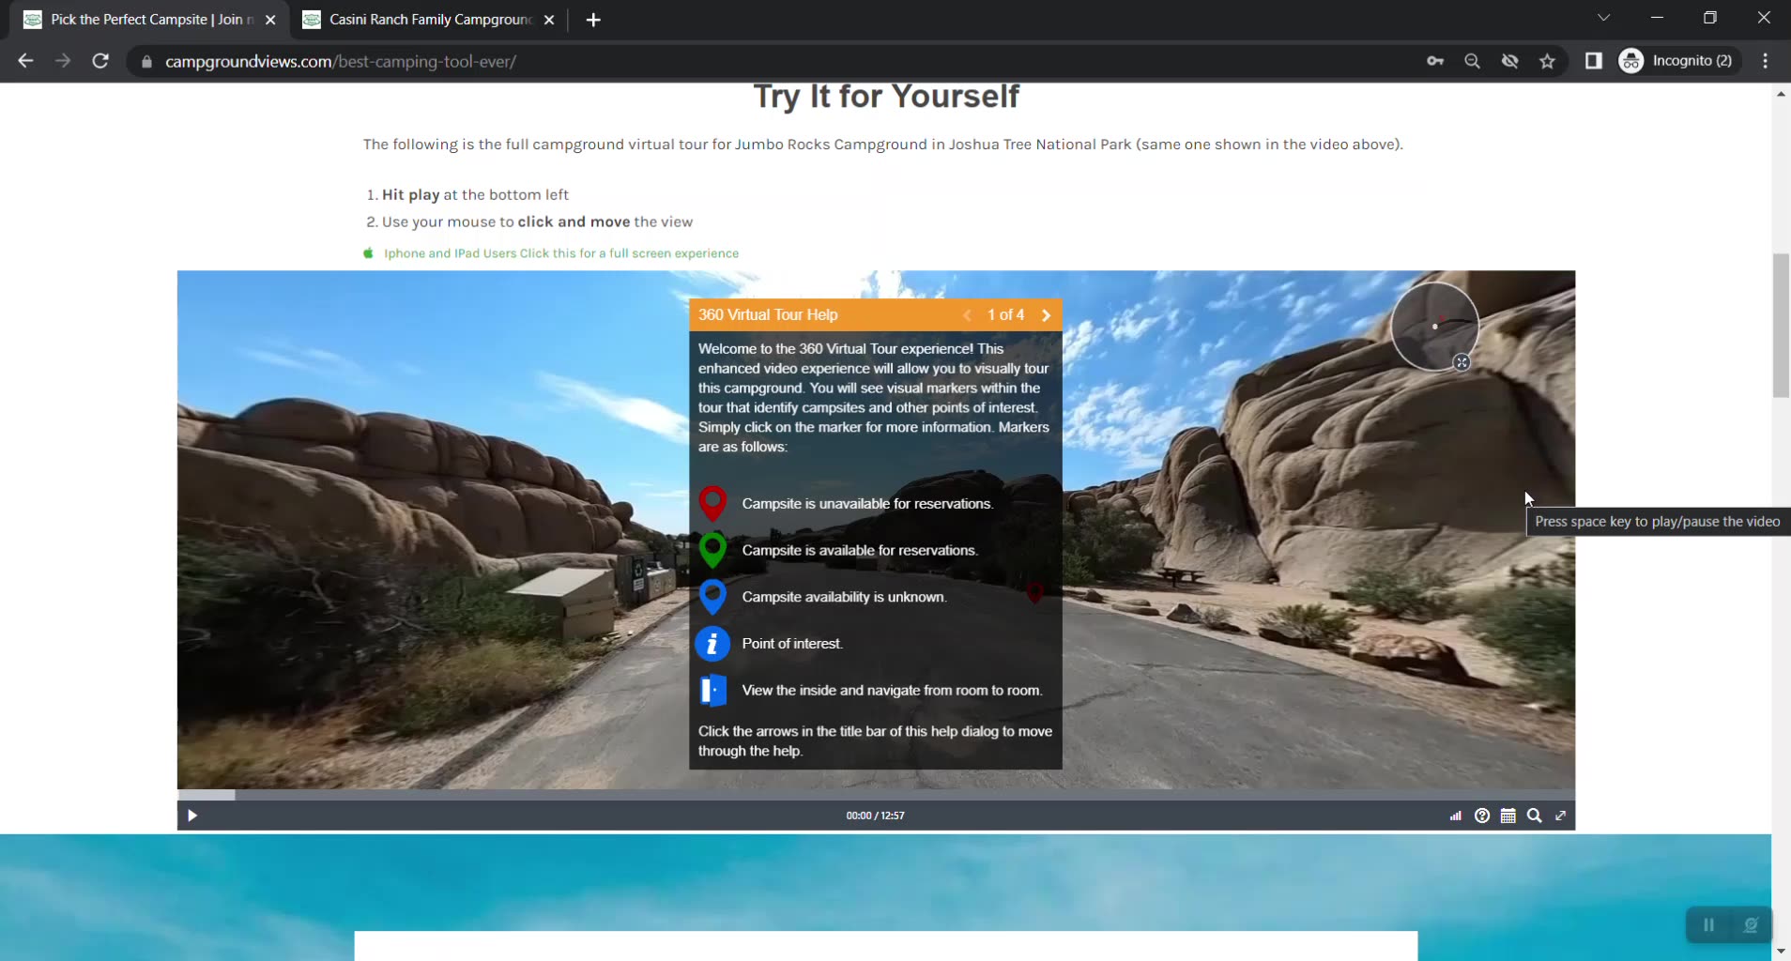
Task: Open the Incognito (2) profile button
Action: click(1677, 61)
